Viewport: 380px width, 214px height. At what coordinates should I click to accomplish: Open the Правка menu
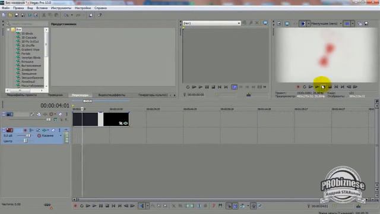(18, 8)
